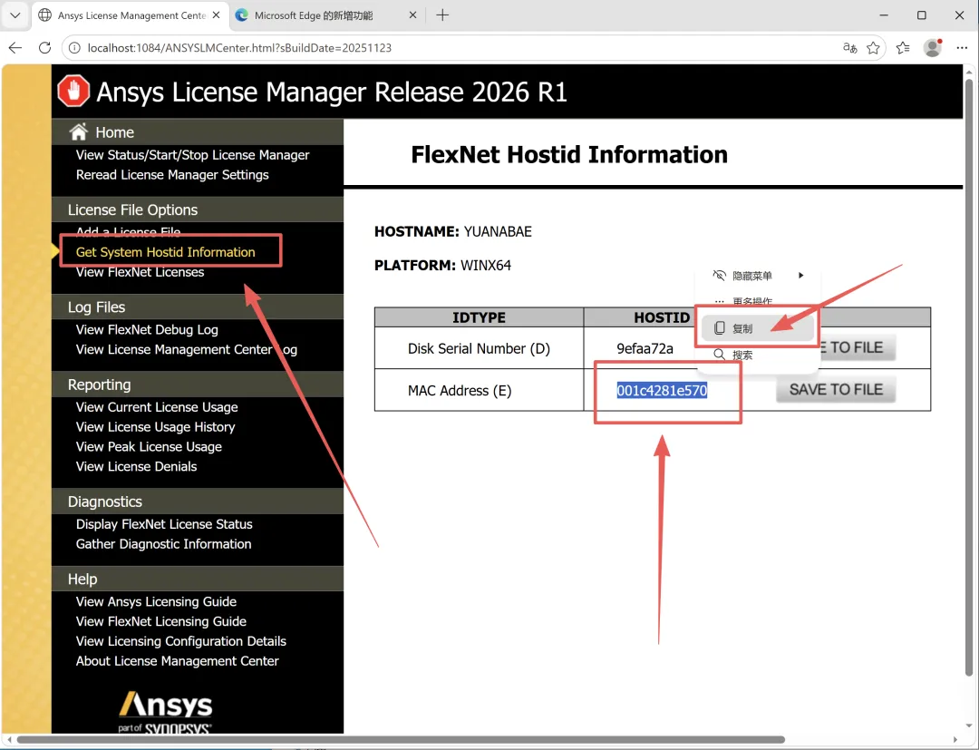Viewport: 979px width, 750px height.
Task: Reload the page with refresh icon
Action: (45, 47)
